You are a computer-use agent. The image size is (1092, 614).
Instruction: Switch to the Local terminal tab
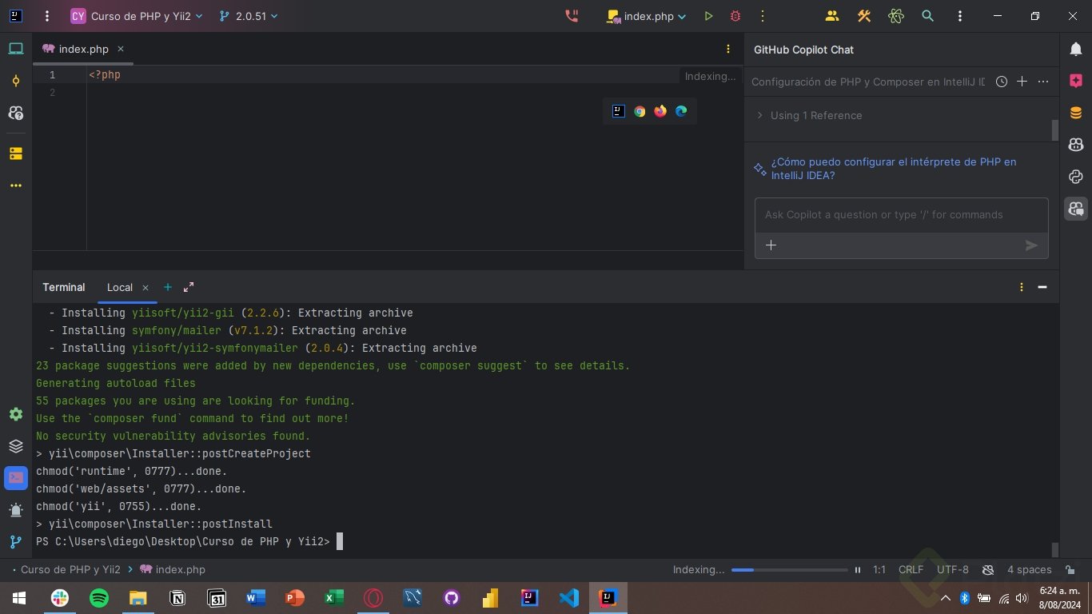tap(120, 287)
